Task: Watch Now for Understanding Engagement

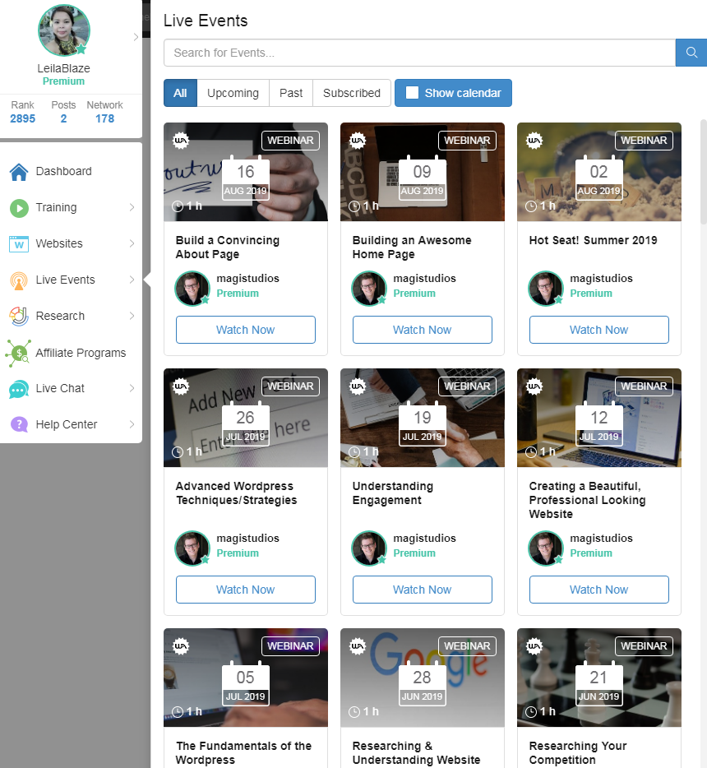Action: (x=422, y=590)
